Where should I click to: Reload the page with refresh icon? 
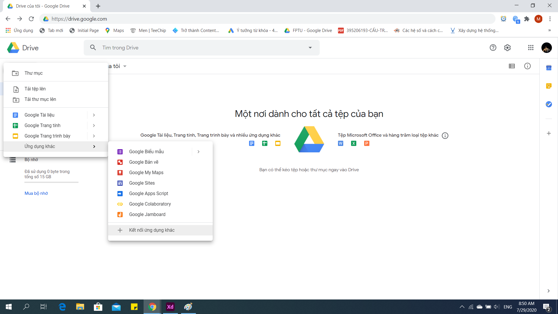tap(31, 19)
